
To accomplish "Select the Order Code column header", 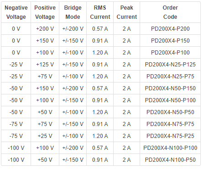I will [x=170, y=12].
